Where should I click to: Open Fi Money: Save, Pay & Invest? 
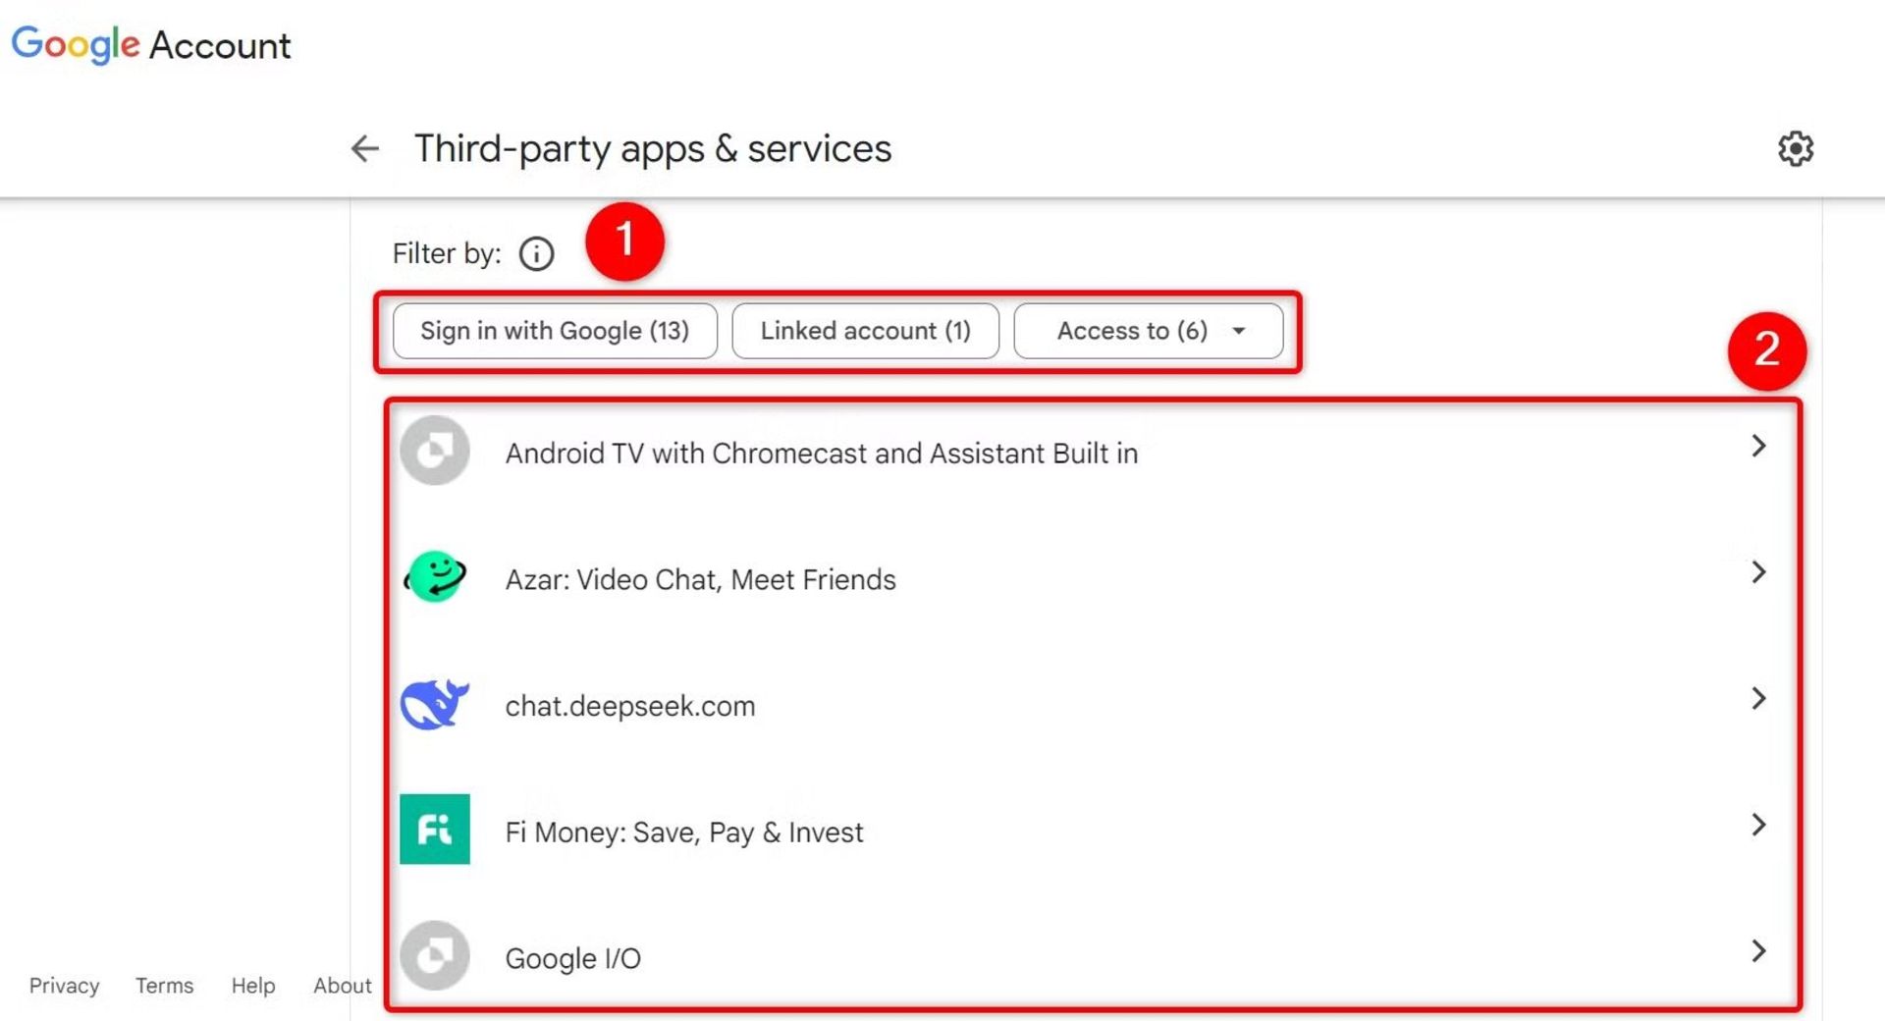coord(684,833)
